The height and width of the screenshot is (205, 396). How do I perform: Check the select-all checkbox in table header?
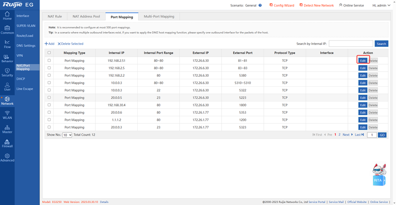(49, 53)
